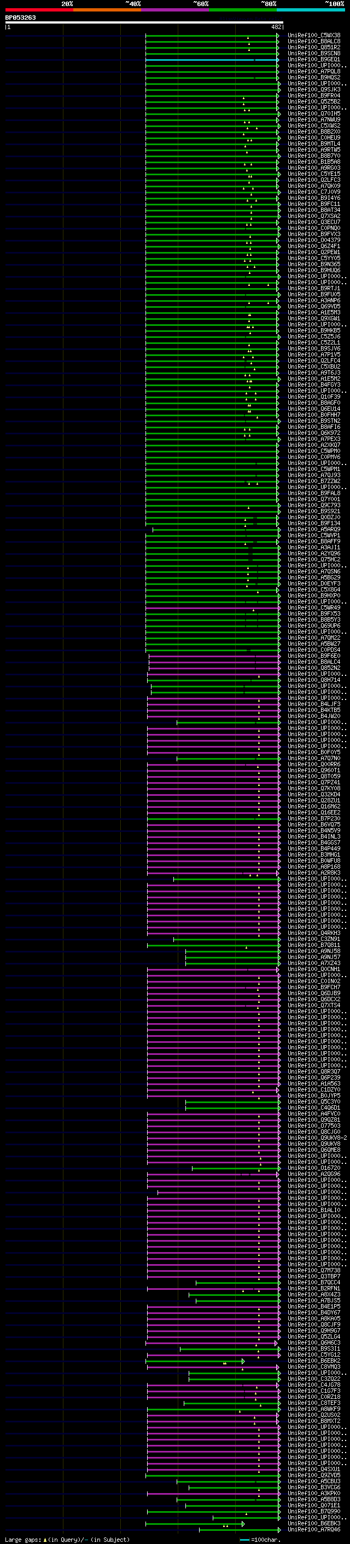This screenshot has height=1544, width=350.
Task: Select hit label UniRef100_A7QK09
Action: (x=313, y=186)
